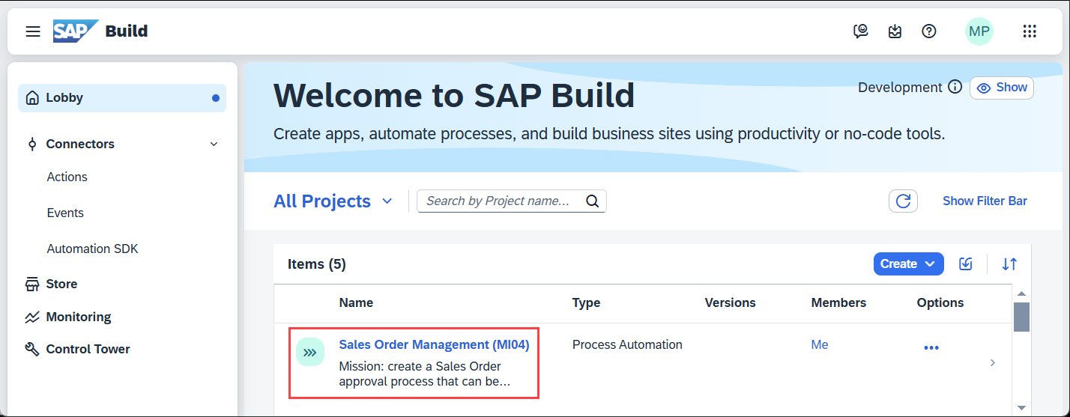The image size is (1070, 417).
Task: Click the Type column header
Action: (586, 302)
